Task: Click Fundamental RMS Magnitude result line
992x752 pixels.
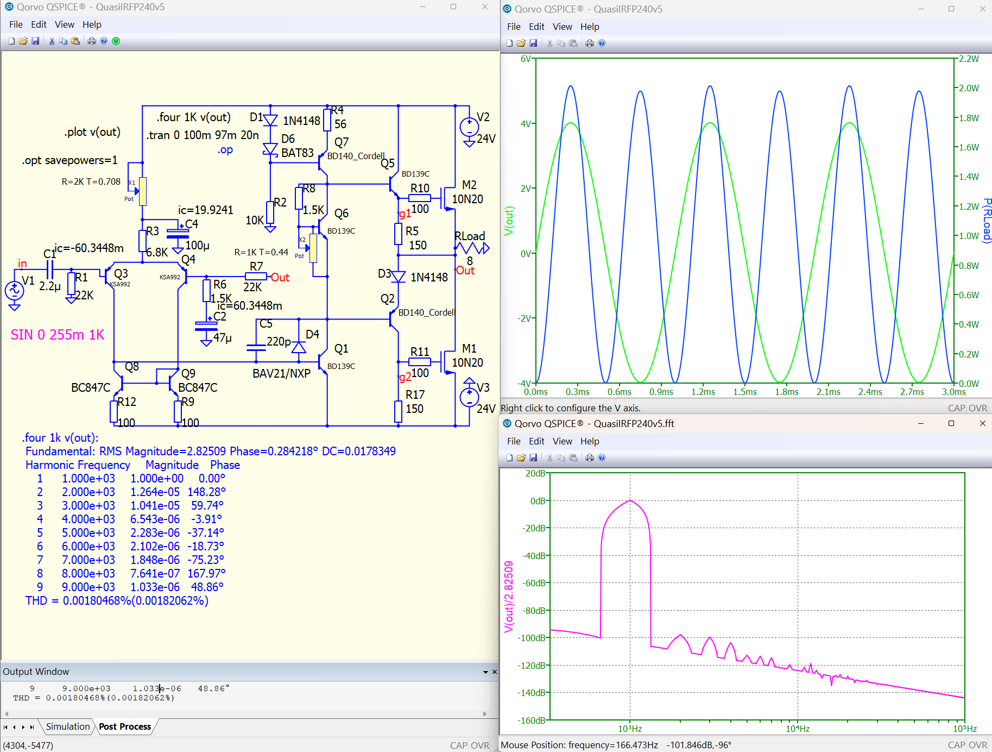Action: [x=211, y=451]
